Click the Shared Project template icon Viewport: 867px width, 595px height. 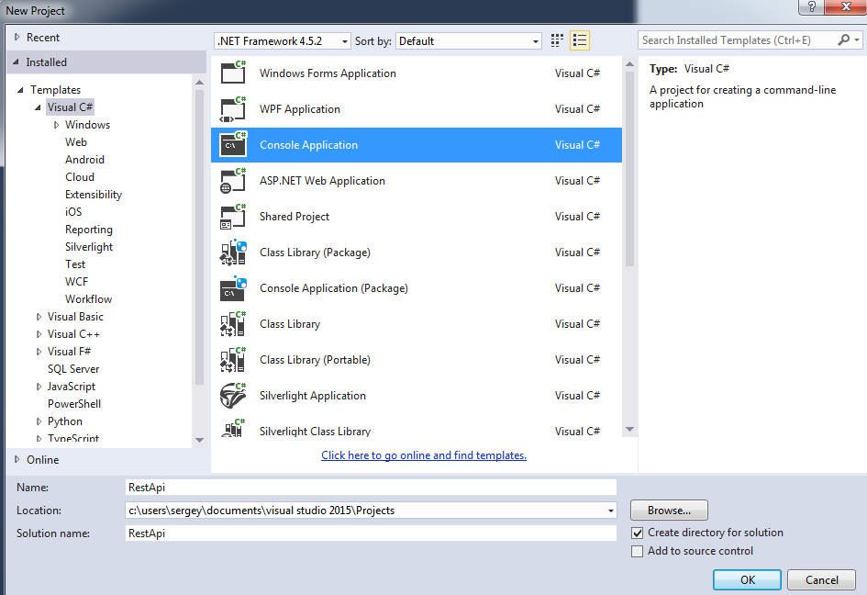click(233, 217)
